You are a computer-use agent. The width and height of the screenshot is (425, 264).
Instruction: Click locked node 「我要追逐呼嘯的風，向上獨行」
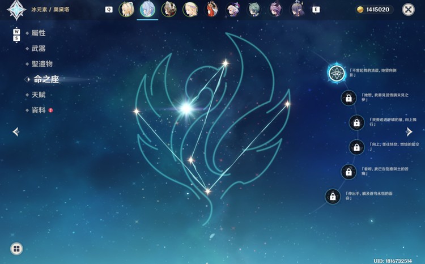point(356,122)
